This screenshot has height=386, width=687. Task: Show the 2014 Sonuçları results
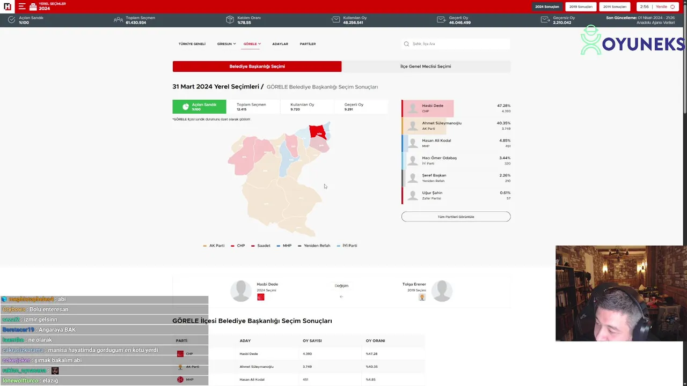coord(615,6)
